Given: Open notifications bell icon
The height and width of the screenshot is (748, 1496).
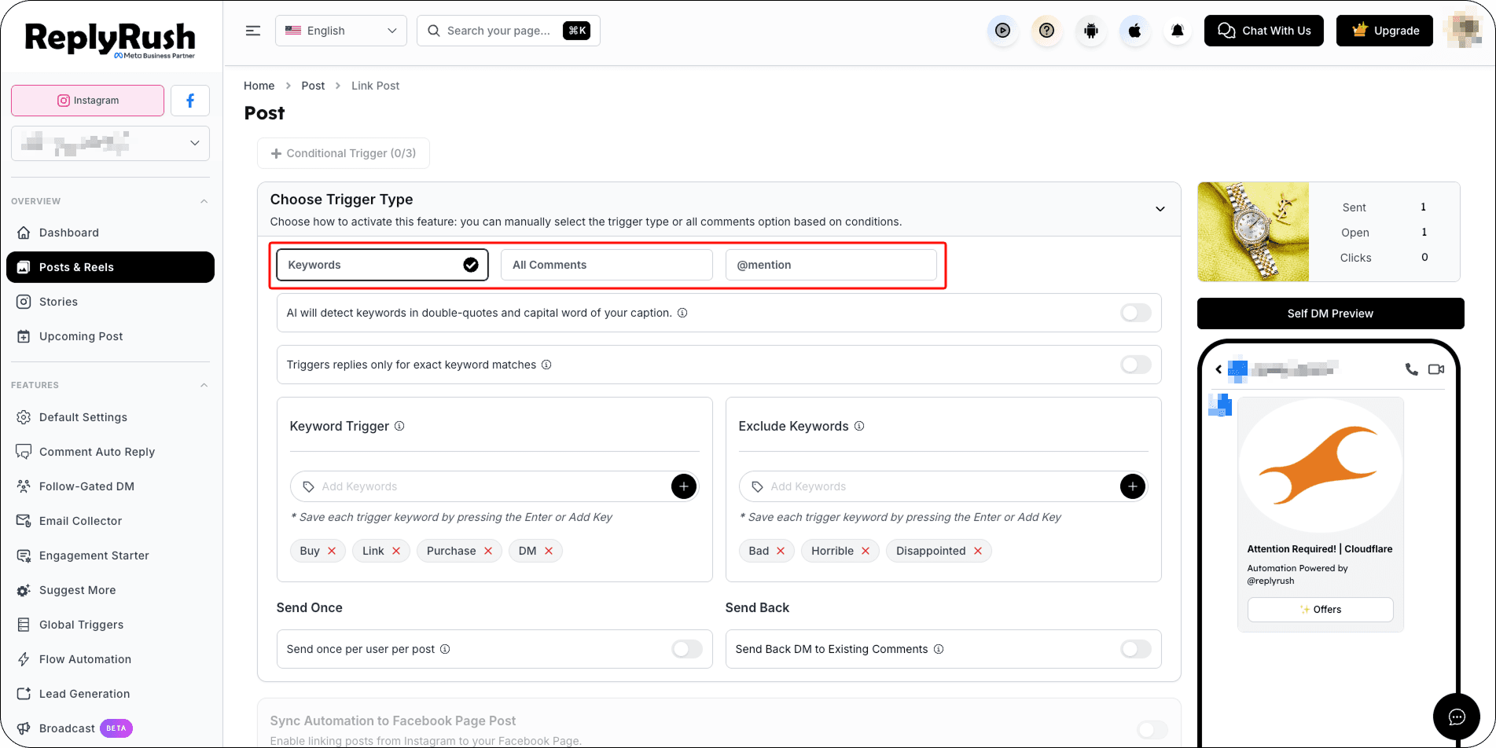Looking at the screenshot, I should pyautogui.click(x=1178, y=31).
